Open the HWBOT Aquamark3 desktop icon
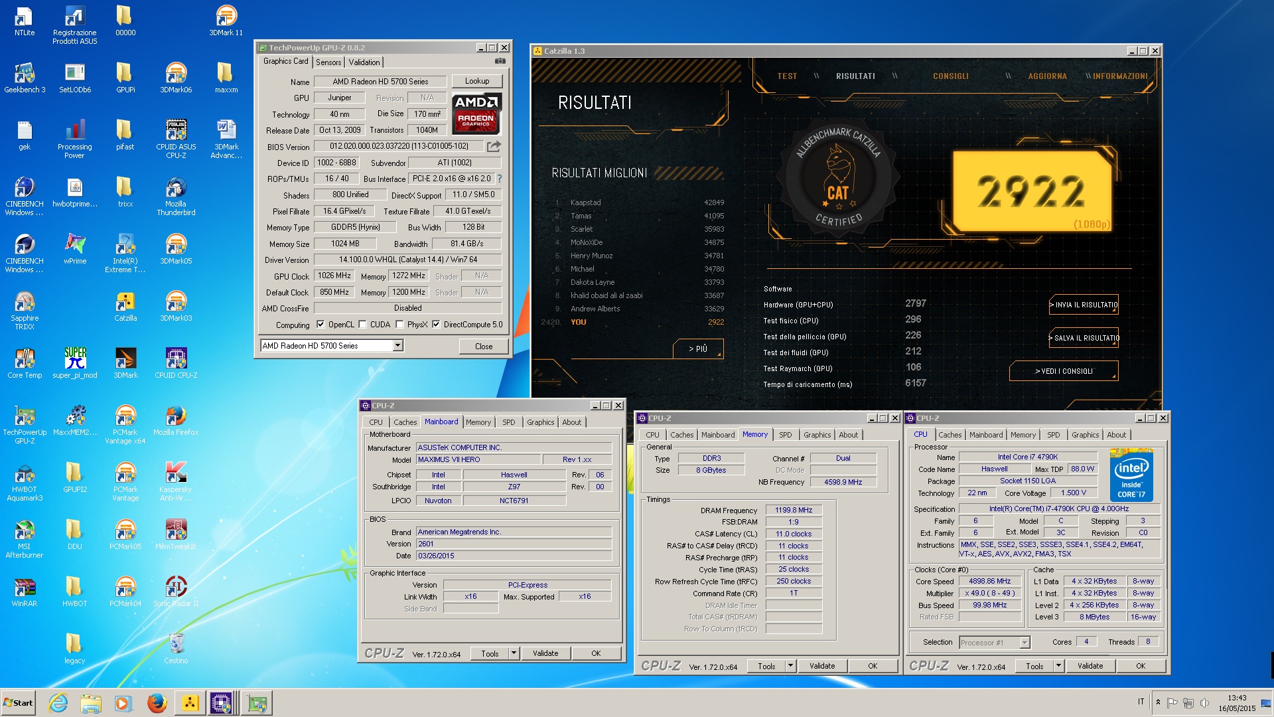 click(x=25, y=481)
